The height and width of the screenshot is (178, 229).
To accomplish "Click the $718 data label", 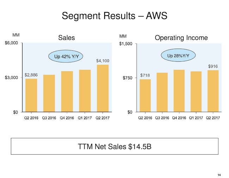I will [145, 75].
